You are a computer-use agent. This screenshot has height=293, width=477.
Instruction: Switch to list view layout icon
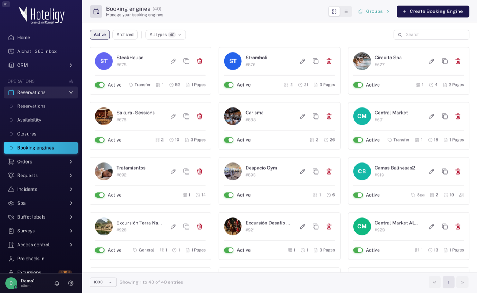pos(346,11)
